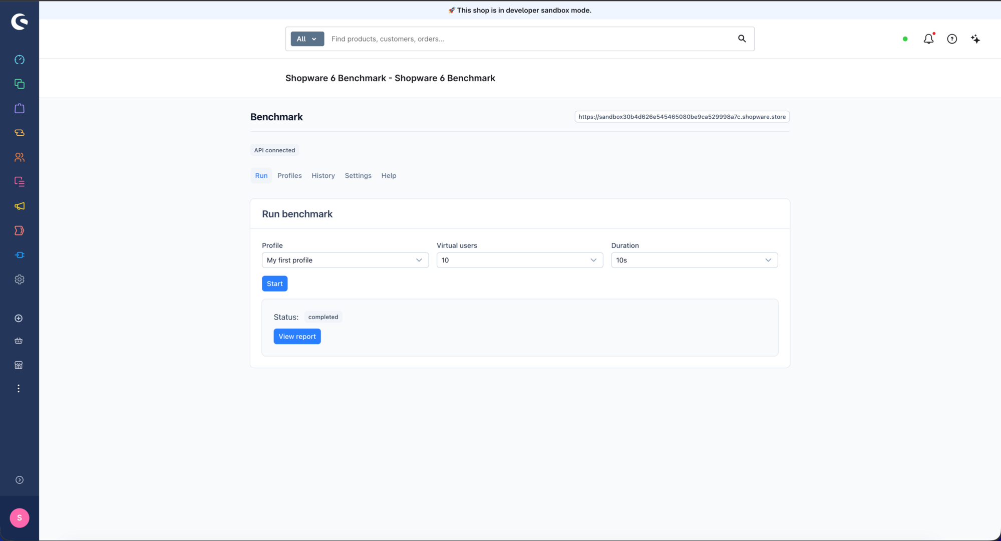Open the Content list icon in the sidebar
1001x541 pixels.
pyautogui.click(x=20, y=181)
